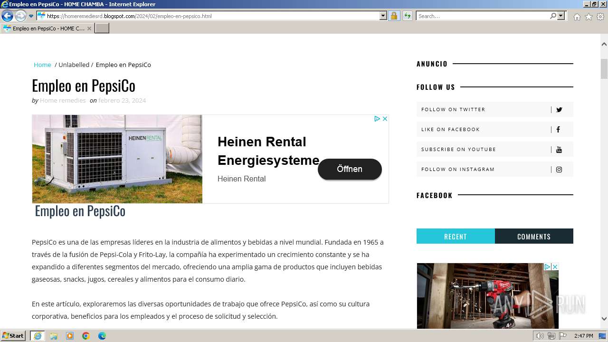Click the volume speaker tray icon
Viewport: 608px width, 342px height.
pyautogui.click(x=540, y=336)
